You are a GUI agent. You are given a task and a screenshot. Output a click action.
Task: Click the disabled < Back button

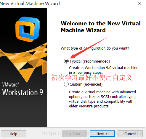tap(74, 134)
